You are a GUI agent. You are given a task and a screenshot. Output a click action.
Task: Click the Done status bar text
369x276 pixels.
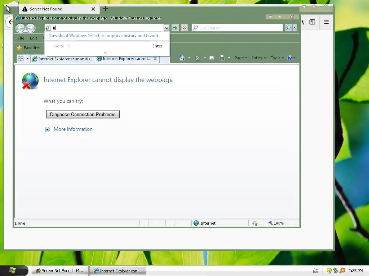pos(20,223)
